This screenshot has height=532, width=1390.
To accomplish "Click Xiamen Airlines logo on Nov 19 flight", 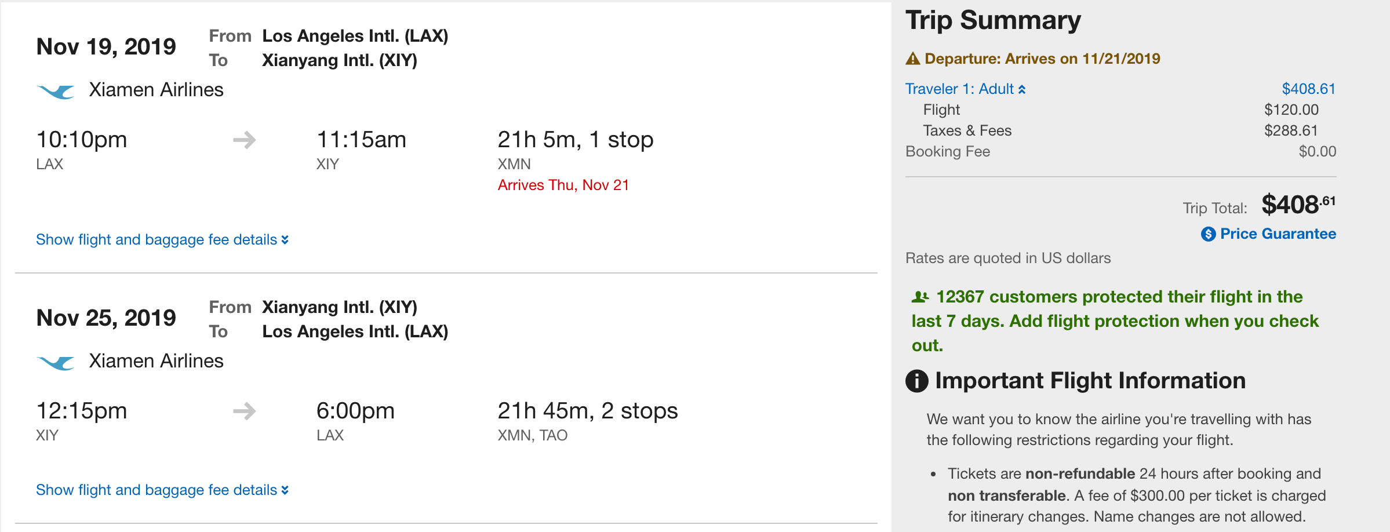I will [x=56, y=92].
